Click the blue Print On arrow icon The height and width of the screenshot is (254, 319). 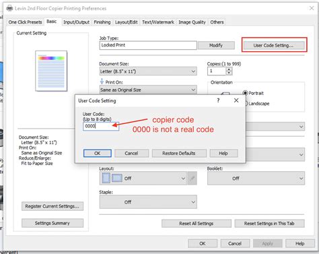102,82
